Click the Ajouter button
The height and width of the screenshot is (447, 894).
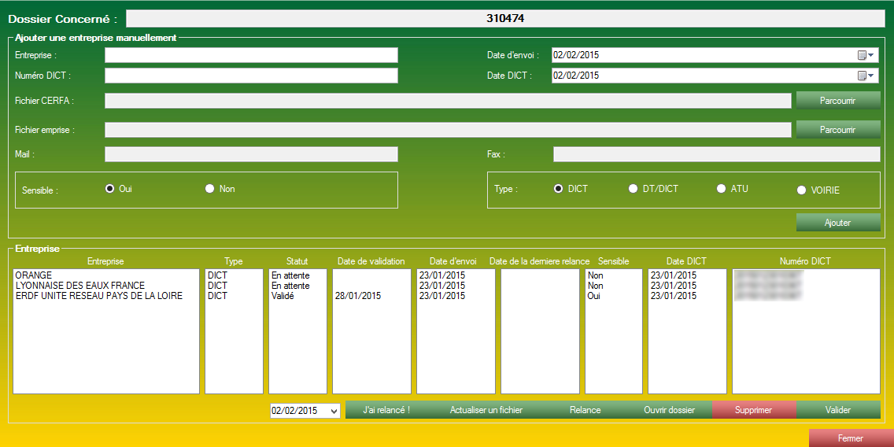(838, 223)
